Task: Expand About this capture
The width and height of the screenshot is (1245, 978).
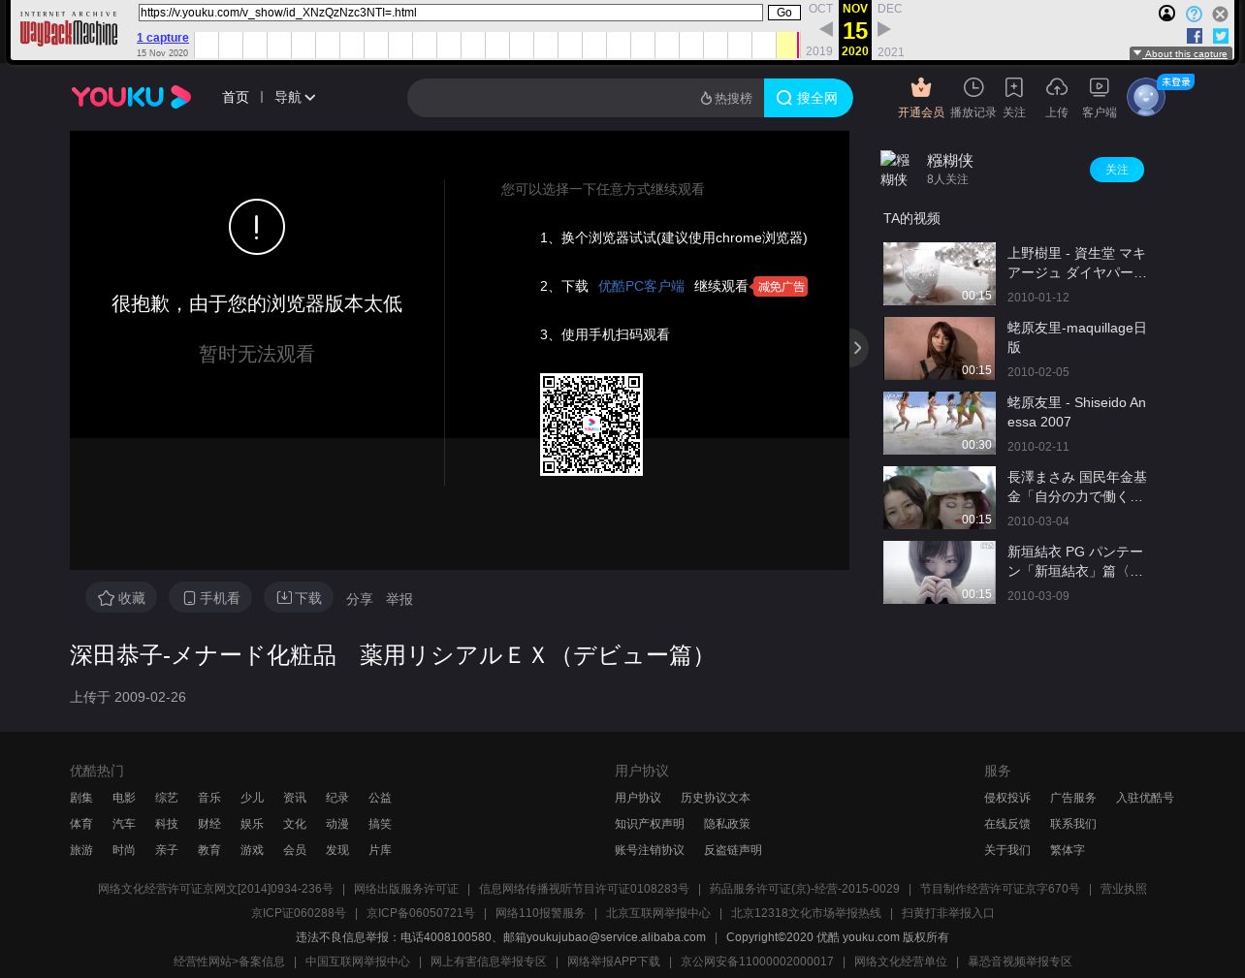Action: pyautogui.click(x=1181, y=54)
